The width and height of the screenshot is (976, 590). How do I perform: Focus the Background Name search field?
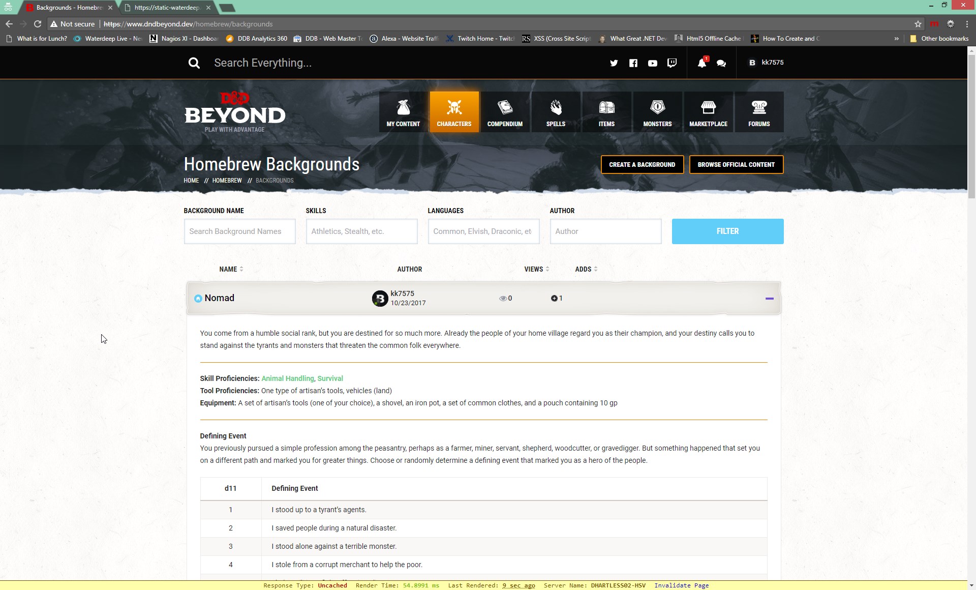(x=239, y=231)
